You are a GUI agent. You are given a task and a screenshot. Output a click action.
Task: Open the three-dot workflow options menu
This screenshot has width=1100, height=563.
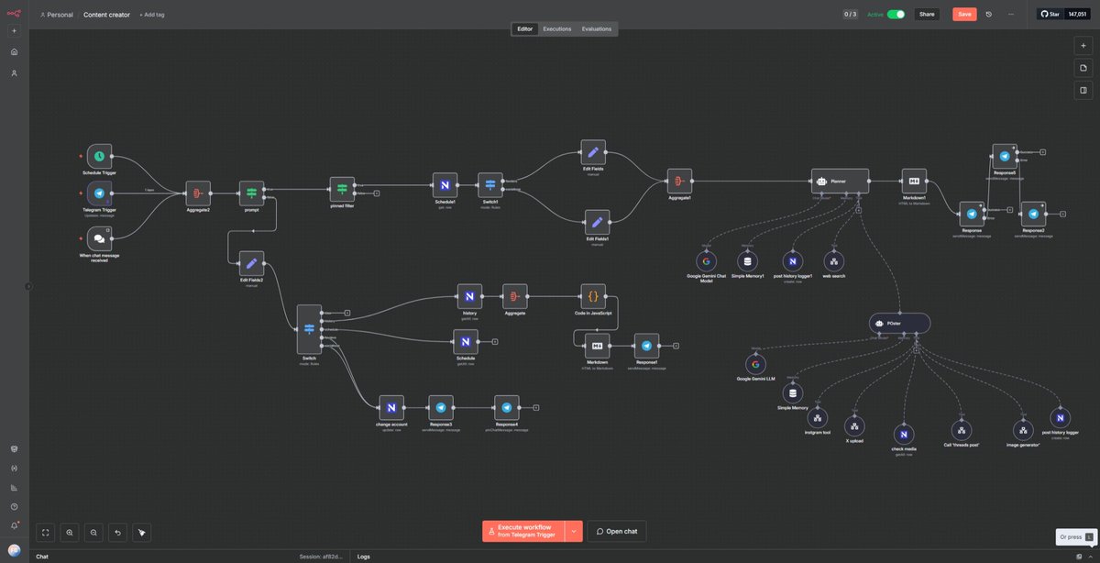click(1009, 14)
